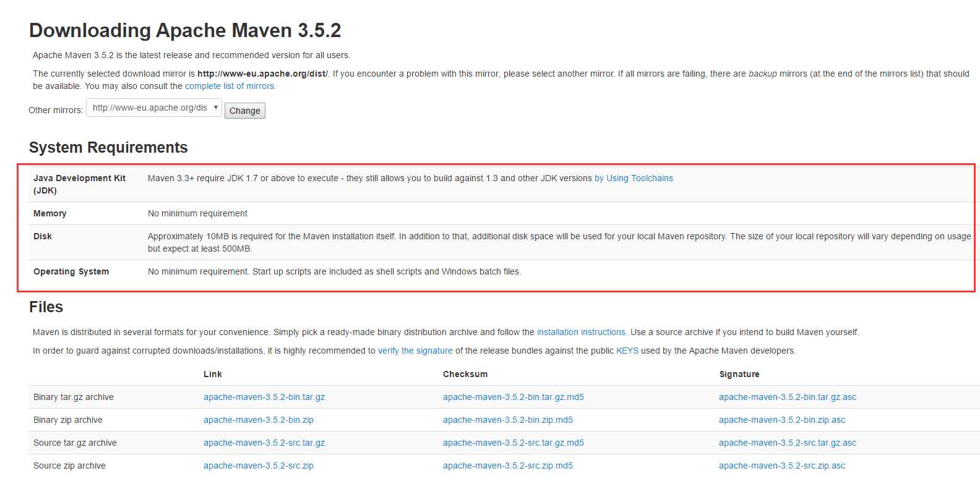Click the Link column header
Image resolution: width=980 pixels, height=489 pixels.
tap(213, 374)
